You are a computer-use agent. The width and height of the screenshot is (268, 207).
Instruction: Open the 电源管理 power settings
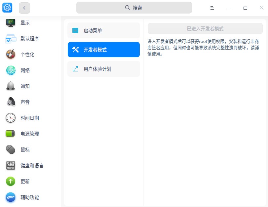[x=30, y=134]
